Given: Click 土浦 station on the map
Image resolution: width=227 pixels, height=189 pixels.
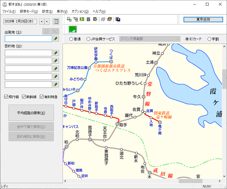Looking at the screenshot, I should pyautogui.click(x=156, y=63).
